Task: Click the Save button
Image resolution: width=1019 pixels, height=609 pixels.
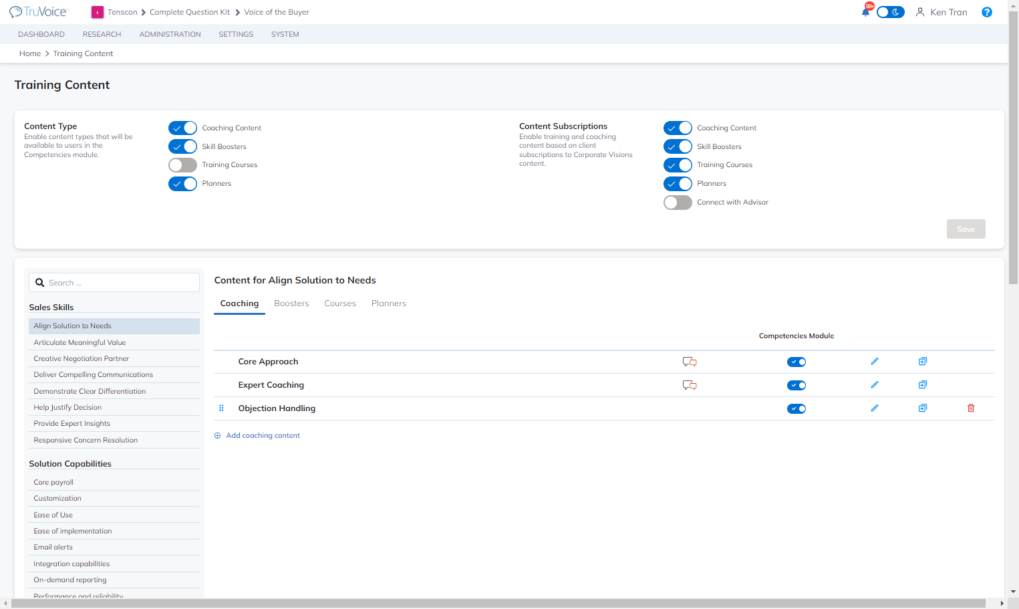Action: point(966,229)
